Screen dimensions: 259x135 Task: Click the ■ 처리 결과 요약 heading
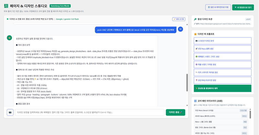point(23,45)
